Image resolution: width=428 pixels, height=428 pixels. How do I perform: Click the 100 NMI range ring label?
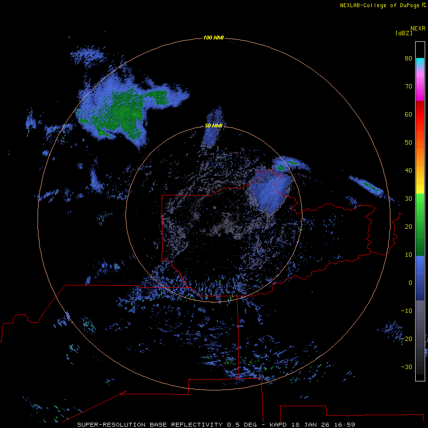click(214, 38)
